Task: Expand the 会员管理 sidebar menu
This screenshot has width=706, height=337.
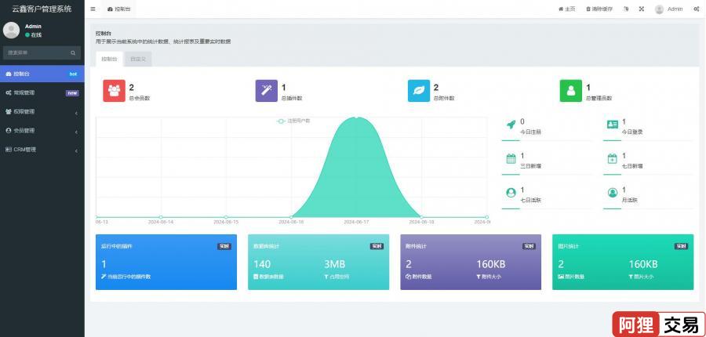Action: pos(42,130)
